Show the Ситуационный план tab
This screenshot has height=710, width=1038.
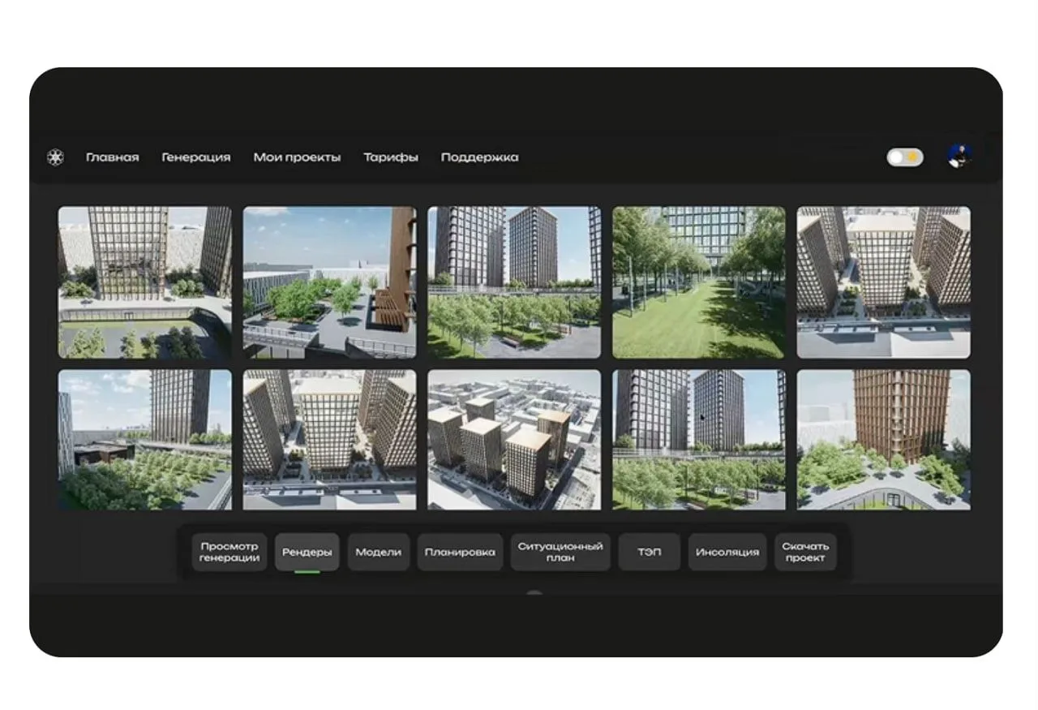[560, 552]
